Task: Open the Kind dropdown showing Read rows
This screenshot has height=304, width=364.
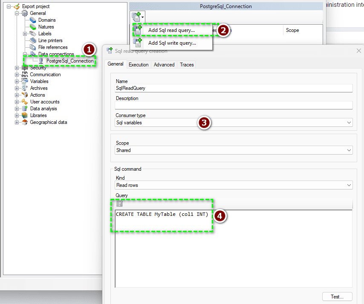Action: [349, 185]
